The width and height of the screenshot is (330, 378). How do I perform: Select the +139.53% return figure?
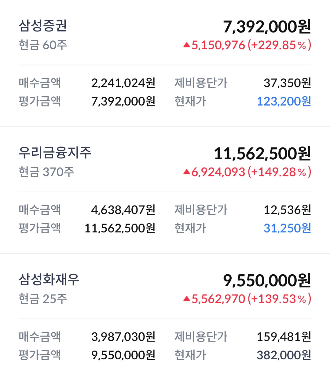280,299
